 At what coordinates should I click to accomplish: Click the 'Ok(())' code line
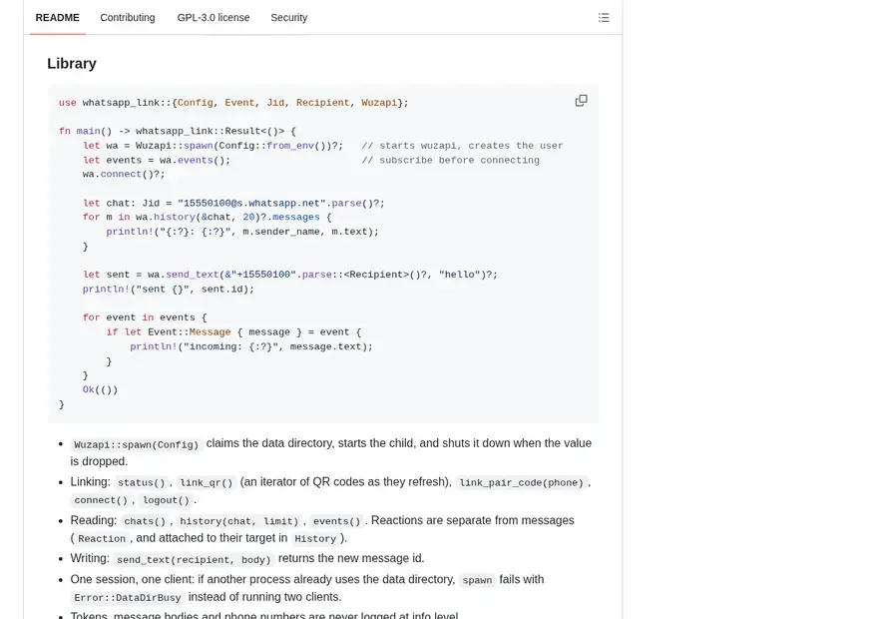click(x=100, y=390)
